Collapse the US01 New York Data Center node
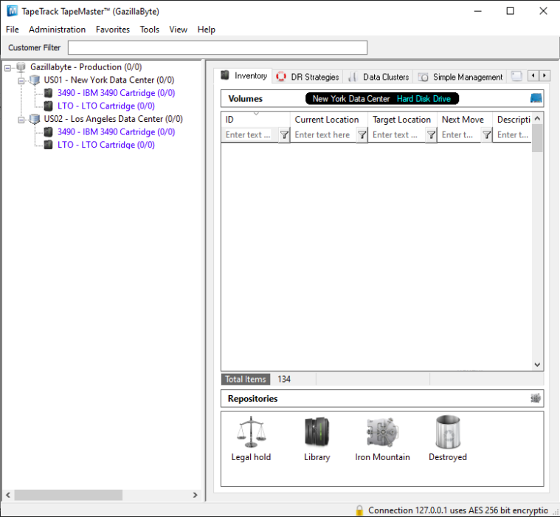This screenshot has width=560, height=517. pos(21,81)
